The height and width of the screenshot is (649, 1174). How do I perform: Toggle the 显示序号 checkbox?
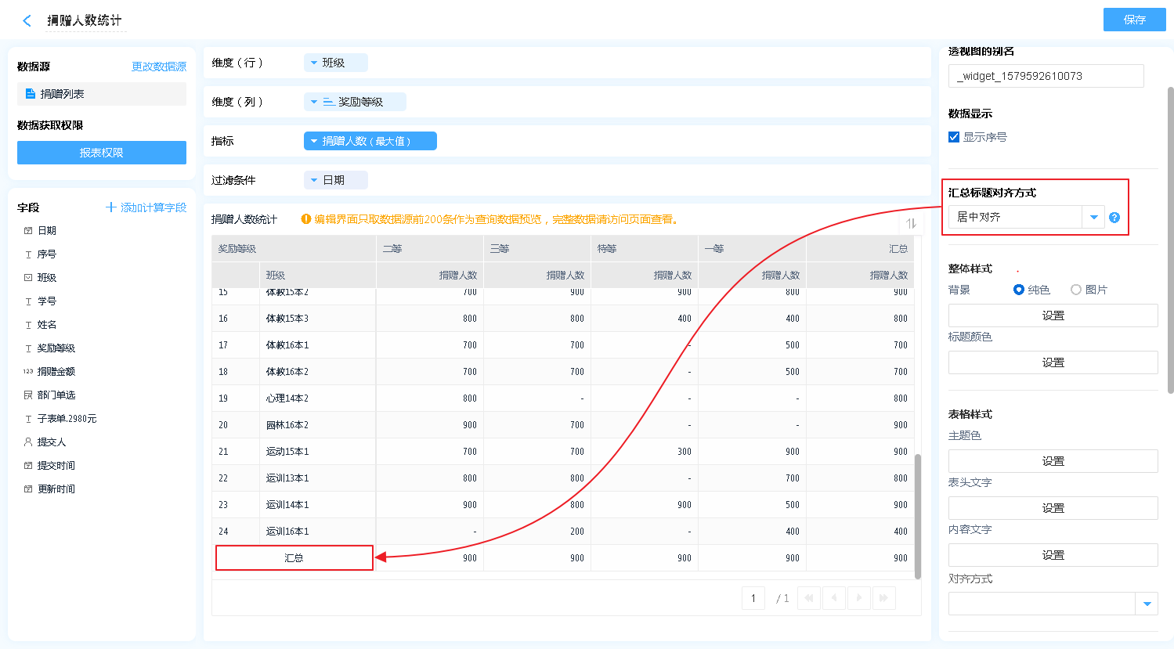click(x=954, y=137)
